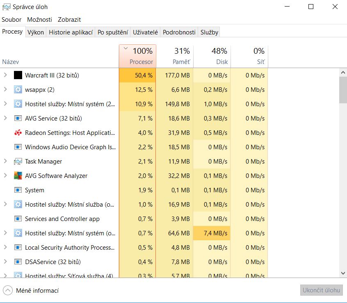Click the AVG Service process icon
This screenshot has width=347, height=303.
18,118
